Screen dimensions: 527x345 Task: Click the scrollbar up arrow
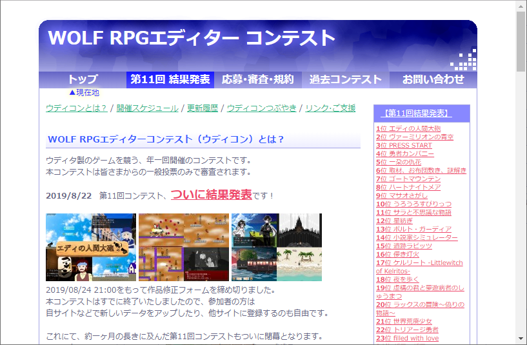521,6
